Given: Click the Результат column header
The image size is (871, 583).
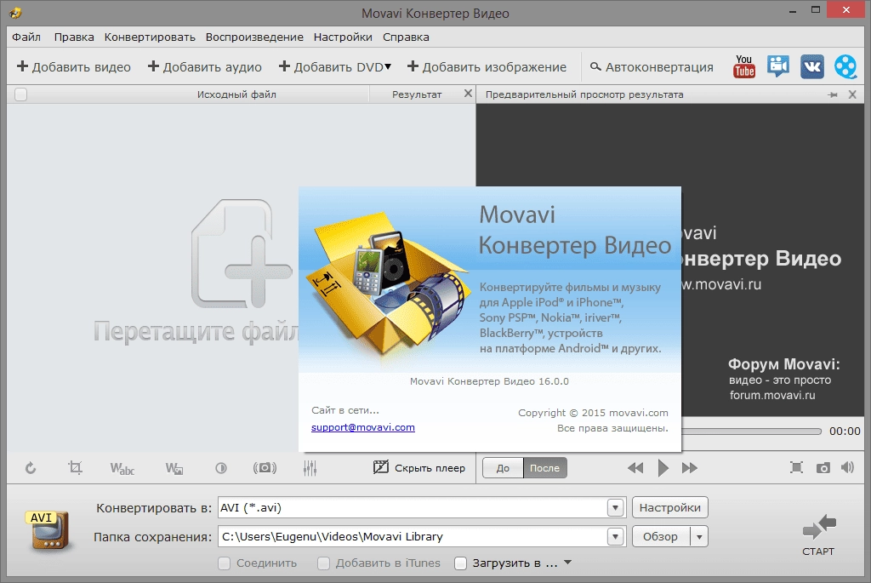Looking at the screenshot, I should point(417,94).
